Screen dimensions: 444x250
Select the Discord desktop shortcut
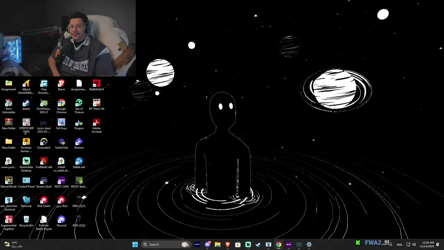tap(61, 222)
